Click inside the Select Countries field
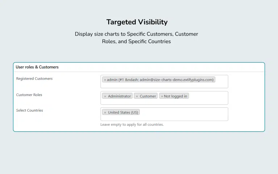This screenshot has width=278, height=174. [164, 114]
